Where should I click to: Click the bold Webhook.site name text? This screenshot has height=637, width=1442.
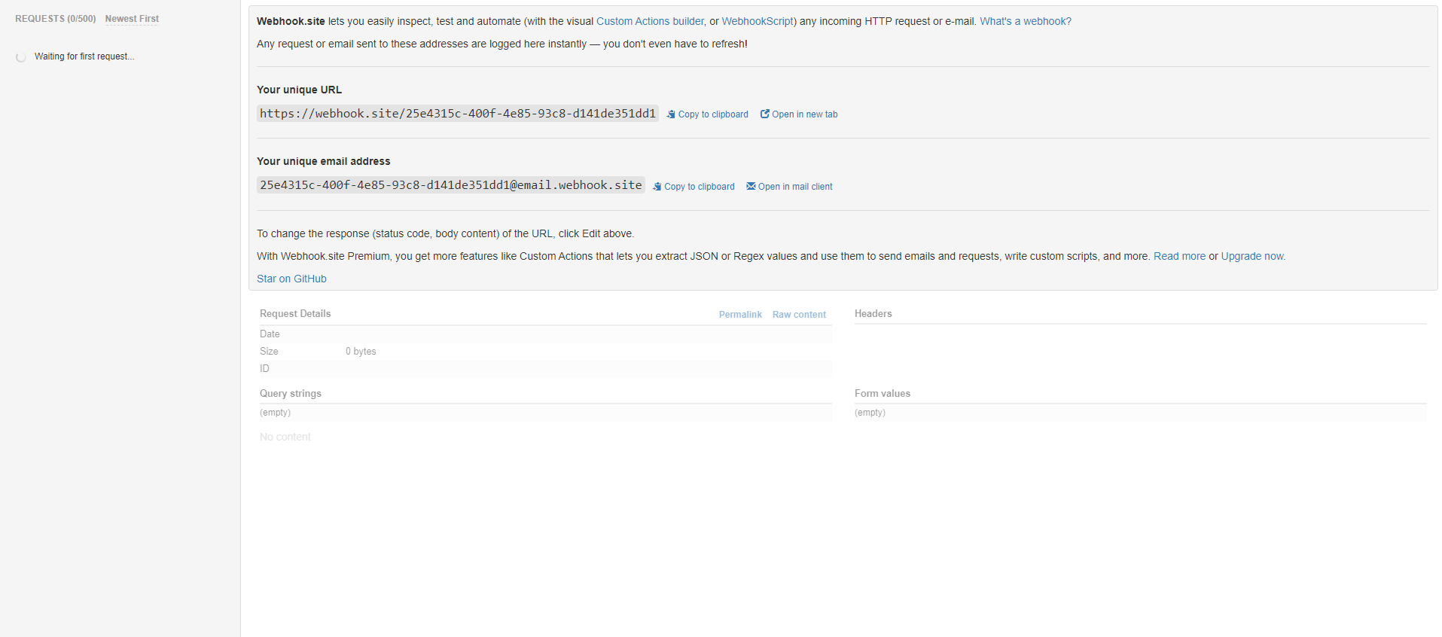coord(291,21)
